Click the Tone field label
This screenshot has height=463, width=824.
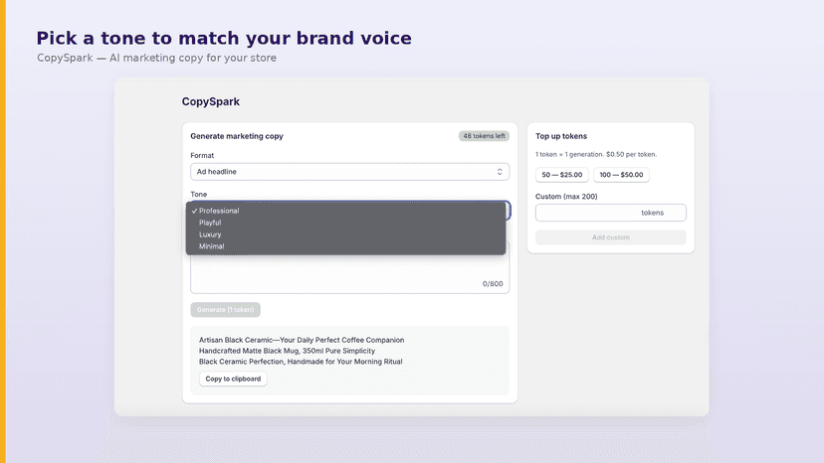pos(199,194)
